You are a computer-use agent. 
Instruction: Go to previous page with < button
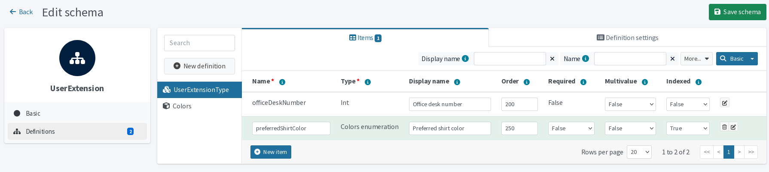[x=718, y=152]
